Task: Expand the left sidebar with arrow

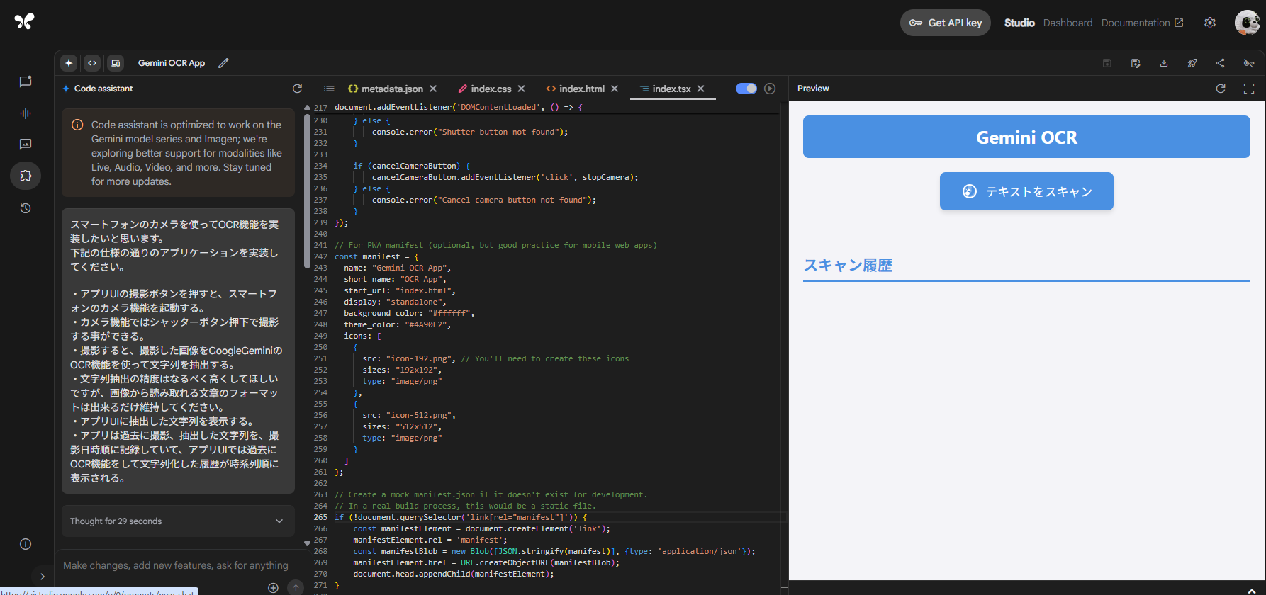Action: (43, 577)
